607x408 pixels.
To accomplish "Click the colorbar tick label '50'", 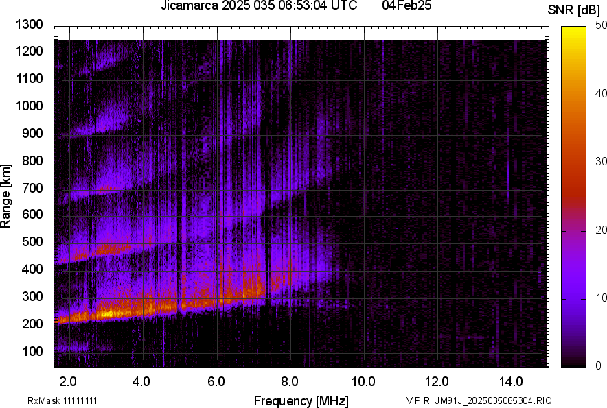I will pyautogui.click(x=601, y=25).
